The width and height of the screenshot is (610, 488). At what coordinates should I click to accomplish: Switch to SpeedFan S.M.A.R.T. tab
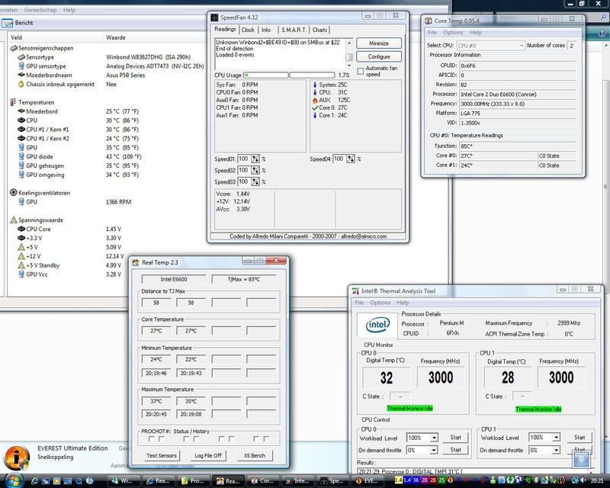(x=294, y=30)
